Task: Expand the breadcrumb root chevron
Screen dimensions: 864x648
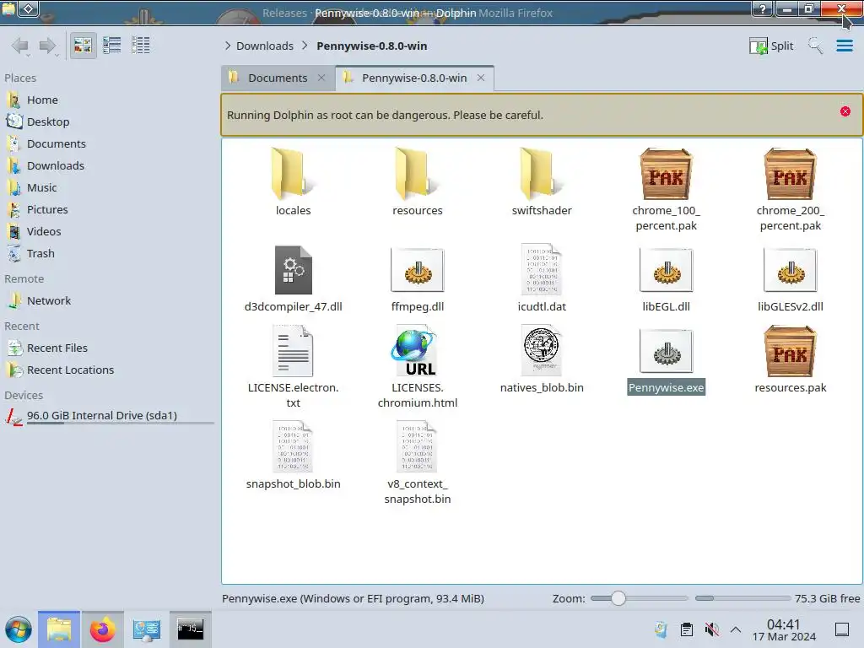Action: pos(228,46)
